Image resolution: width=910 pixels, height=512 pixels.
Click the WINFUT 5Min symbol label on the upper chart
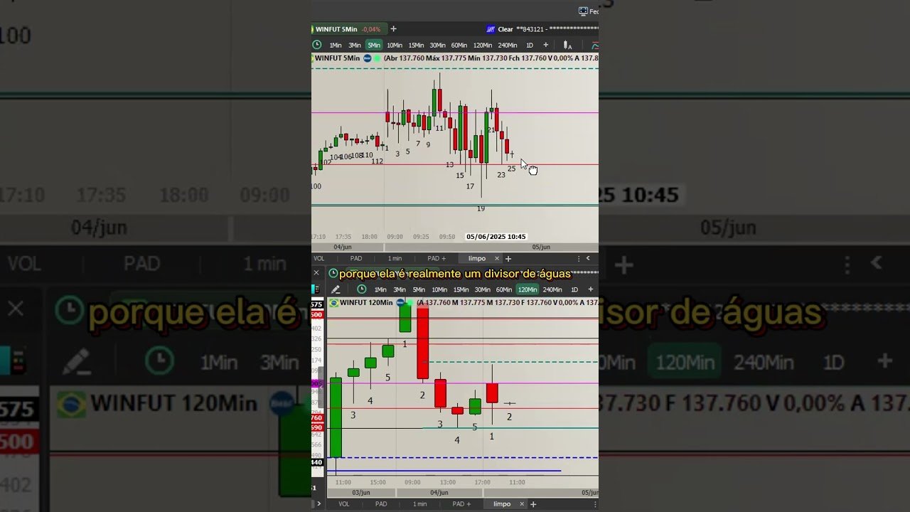337,58
